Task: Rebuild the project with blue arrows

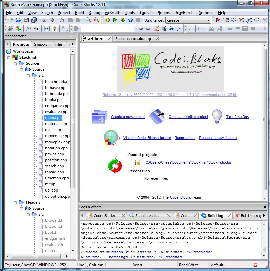Action: [131, 20]
